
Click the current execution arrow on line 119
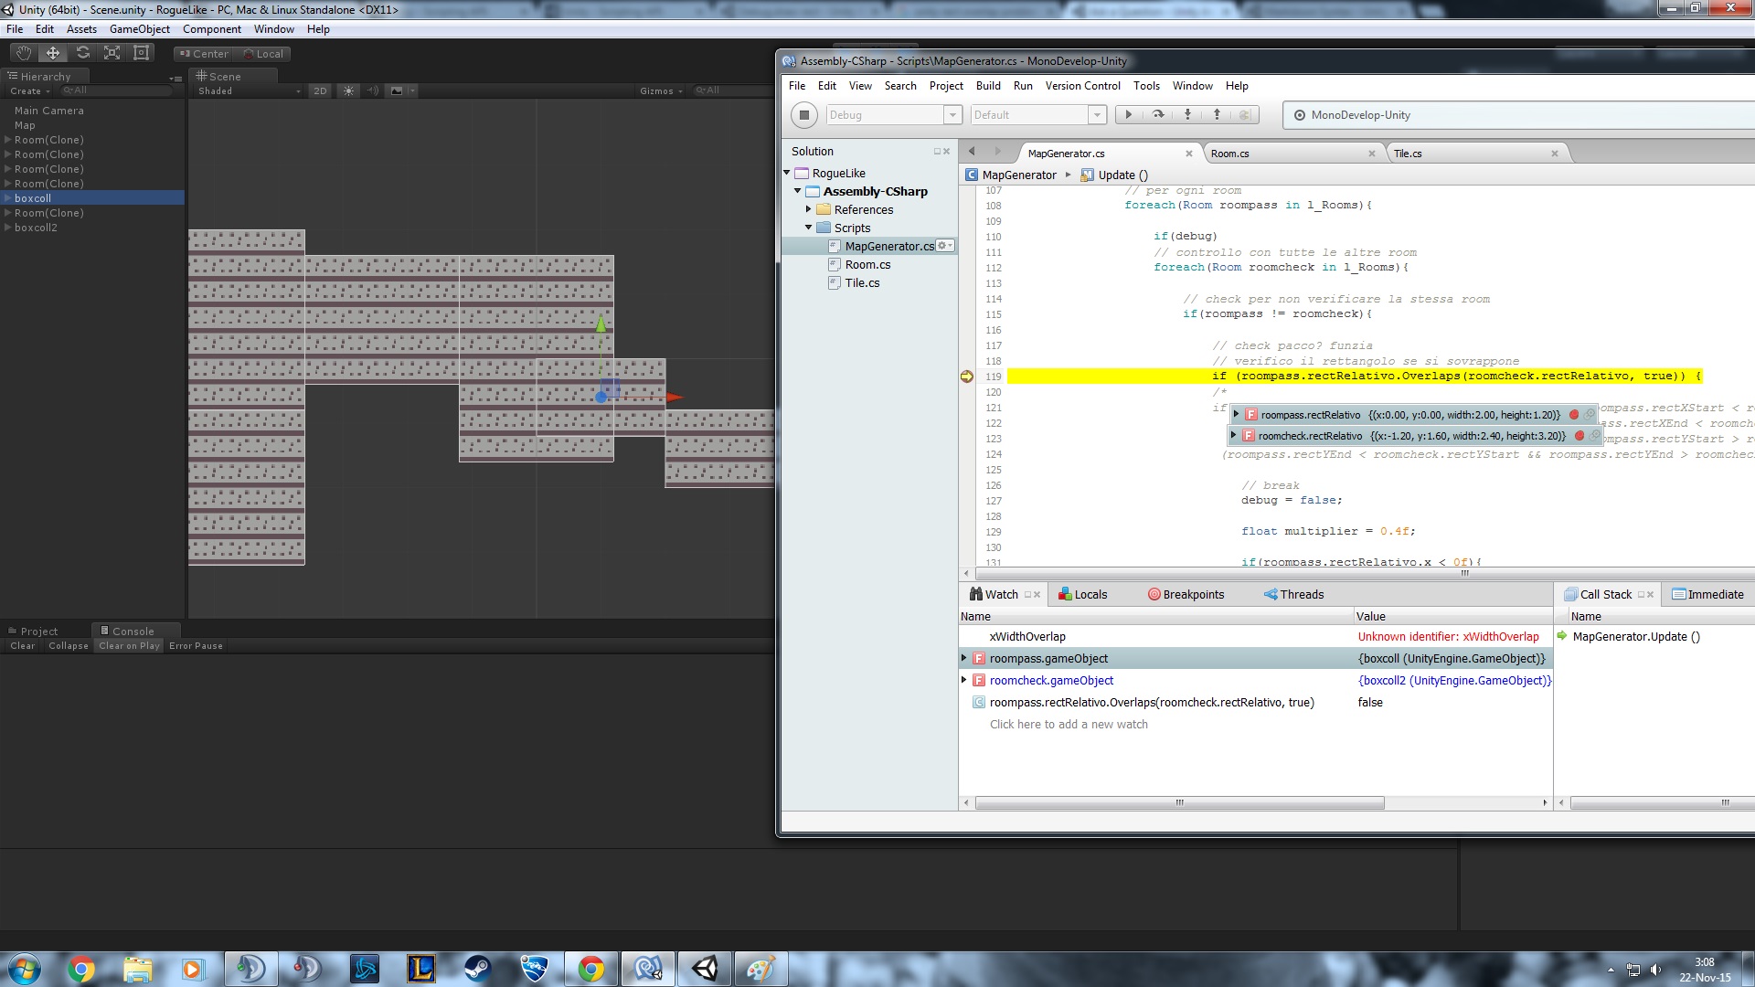(x=967, y=377)
